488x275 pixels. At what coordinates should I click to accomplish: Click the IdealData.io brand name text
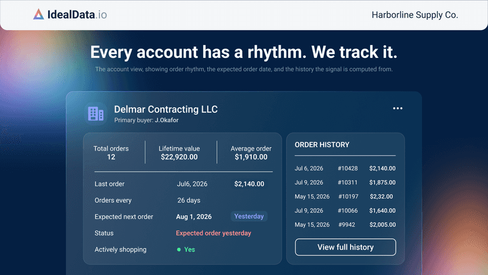77,15
